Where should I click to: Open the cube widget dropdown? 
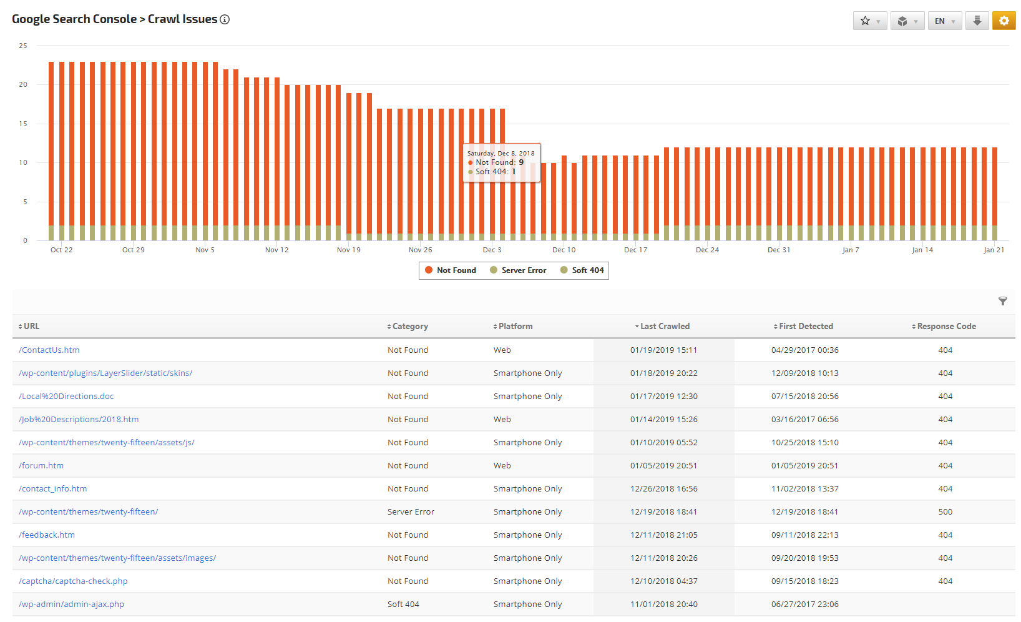[x=907, y=21]
